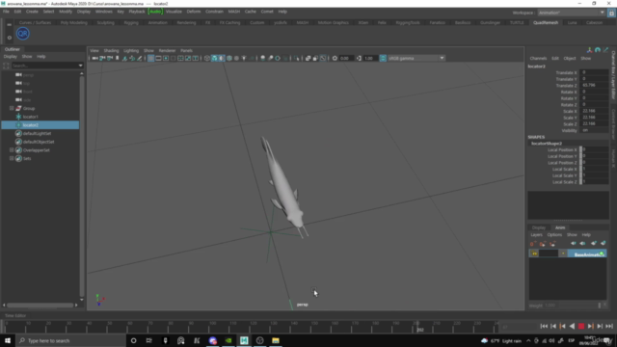617x347 pixels.
Task: Open the sRGB gamma dropdown
Action: click(x=416, y=58)
